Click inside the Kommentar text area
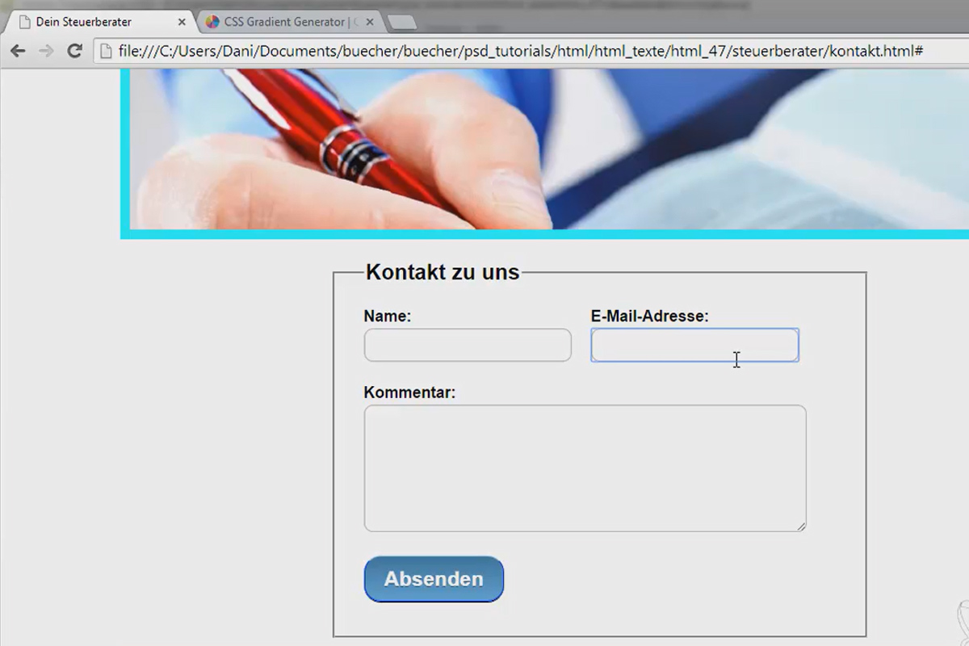 [585, 468]
